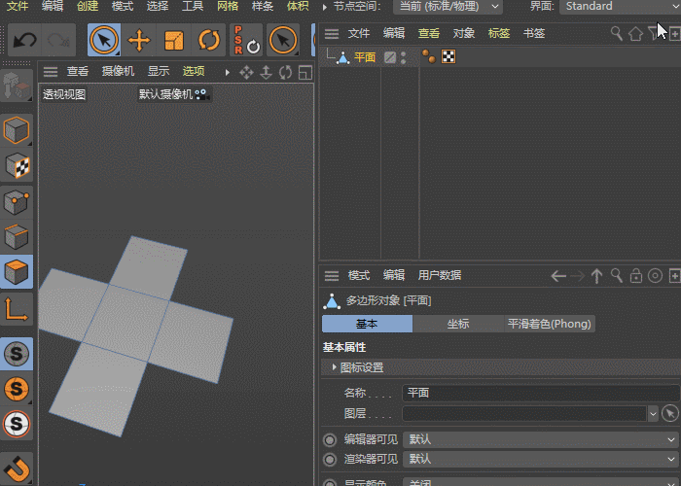The width and height of the screenshot is (681, 486).
Task: Open the 渲染器可见 dropdown
Action: (541, 459)
